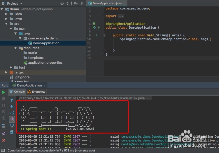Collapse the src folder
The height and width of the screenshot is (153, 219).
tap(6, 24)
